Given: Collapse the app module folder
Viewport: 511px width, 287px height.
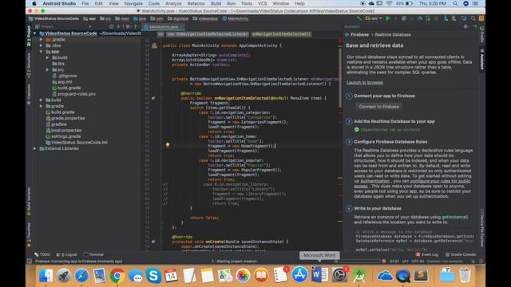Looking at the screenshot, I should [41, 52].
